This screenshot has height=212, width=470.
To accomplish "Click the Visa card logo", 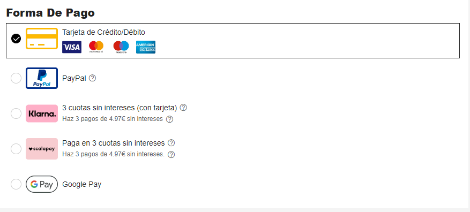I will click(72, 47).
